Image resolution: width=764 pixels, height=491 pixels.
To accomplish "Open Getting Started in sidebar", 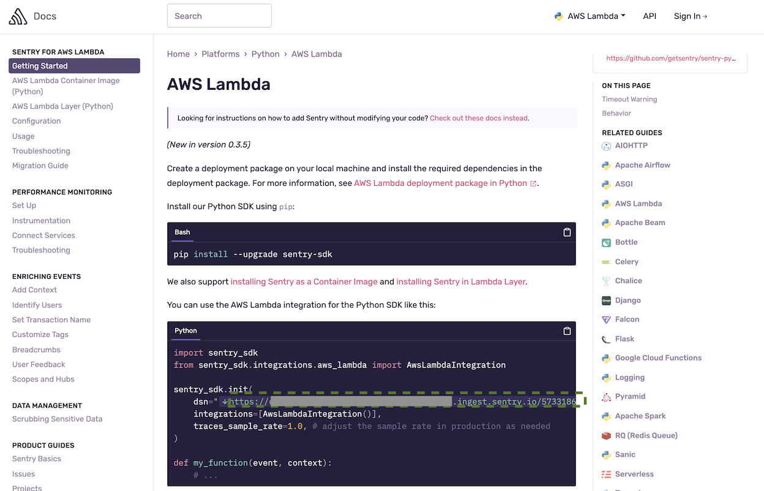I will click(x=74, y=66).
